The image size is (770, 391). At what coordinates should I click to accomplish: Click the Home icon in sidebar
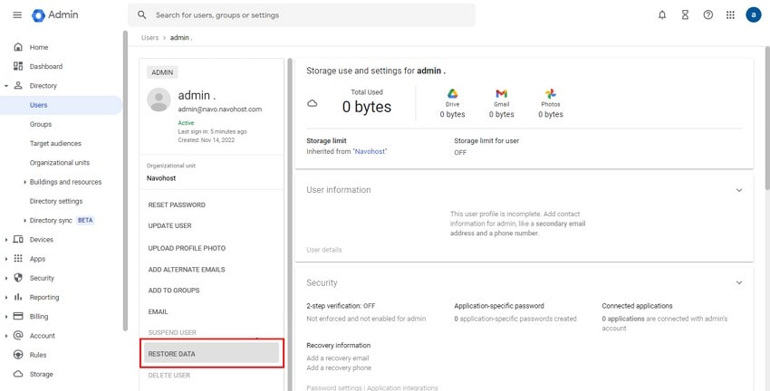(18, 47)
